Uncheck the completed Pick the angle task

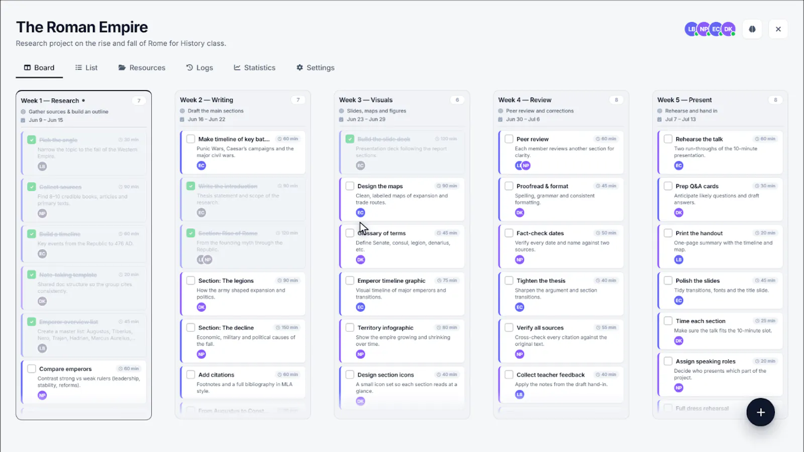32,140
